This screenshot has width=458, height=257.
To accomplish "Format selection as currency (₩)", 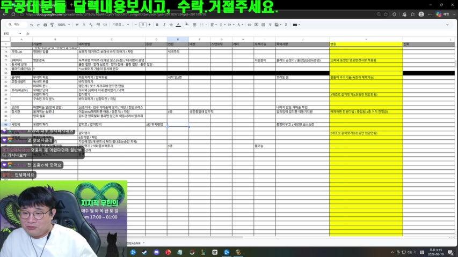I will (x=77, y=25).
